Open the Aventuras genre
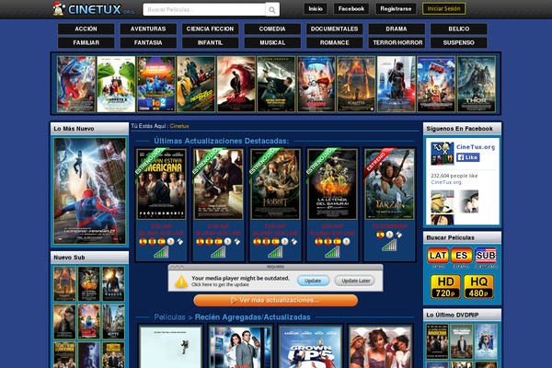The image size is (552, 368). pyautogui.click(x=148, y=29)
